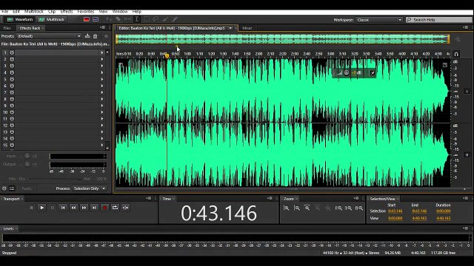
Task: Adjust the HUD gain knob
Action: [347, 72]
